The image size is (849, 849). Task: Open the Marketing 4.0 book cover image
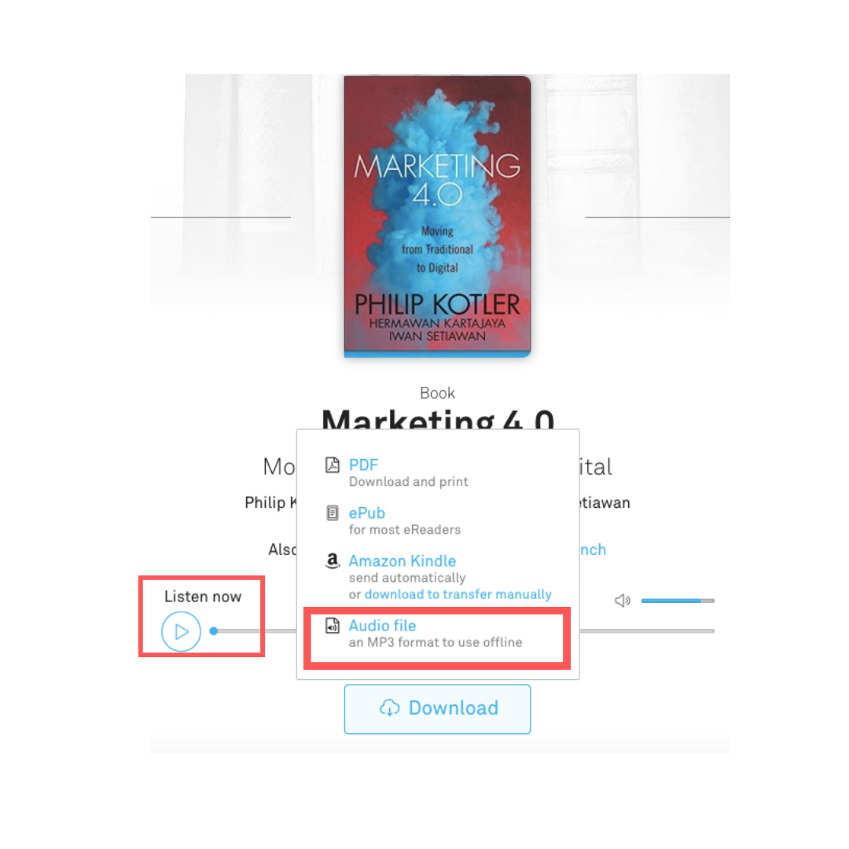pyautogui.click(x=437, y=216)
